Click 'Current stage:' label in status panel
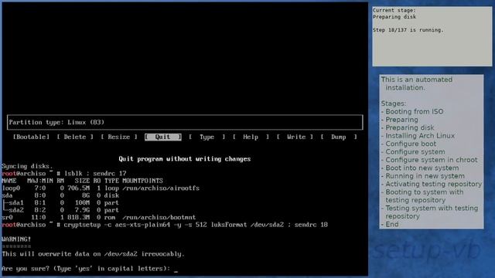The width and height of the screenshot is (495, 278). [394, 10]
